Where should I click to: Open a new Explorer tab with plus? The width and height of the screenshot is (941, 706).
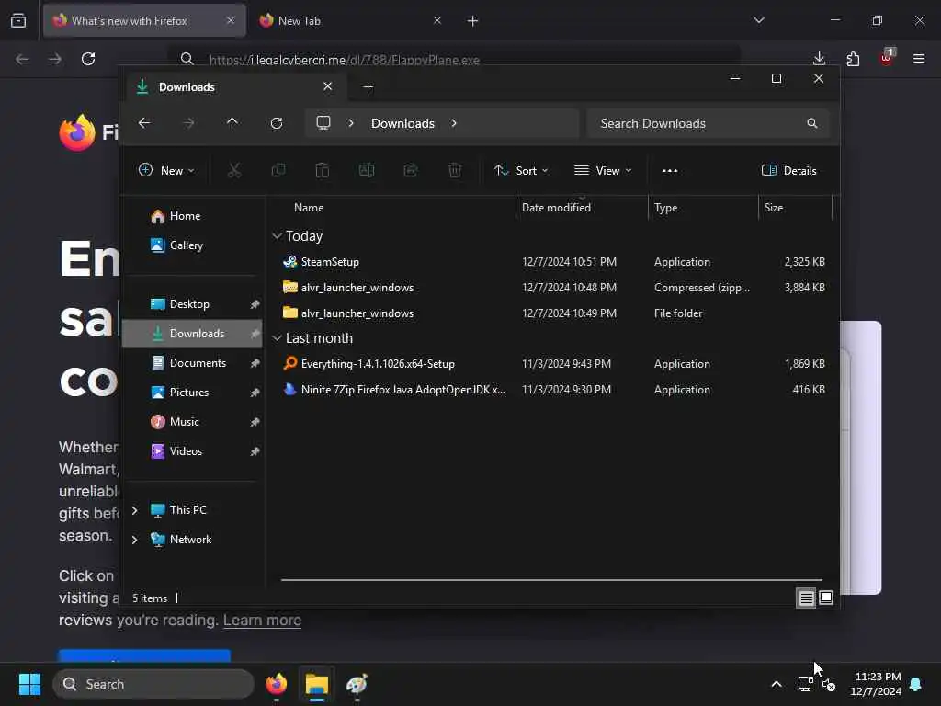368,87
